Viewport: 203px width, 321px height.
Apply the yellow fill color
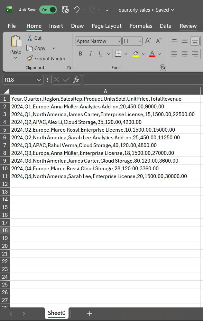click(x=136, y=54)
